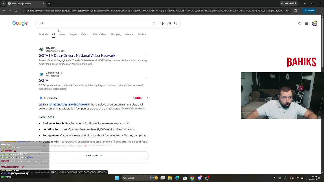Image resolution: width=324 pixels, height=182 pixels.
Task: Expand the More search filters dropdown
Action: pos(129,34)
